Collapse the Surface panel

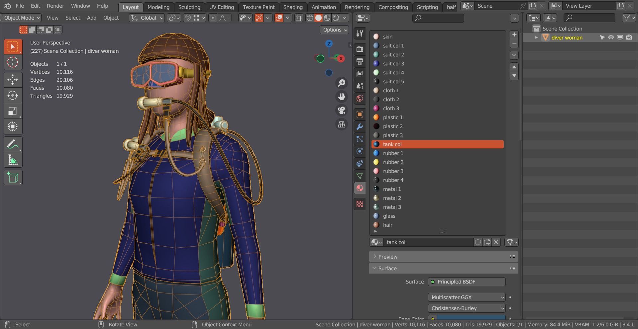click(443, 268)
